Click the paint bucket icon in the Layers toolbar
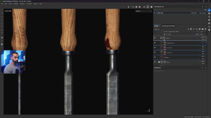Image resolution: width=211 pixels, height=118 pixels. pyautogui.click(x=197, y=29)
